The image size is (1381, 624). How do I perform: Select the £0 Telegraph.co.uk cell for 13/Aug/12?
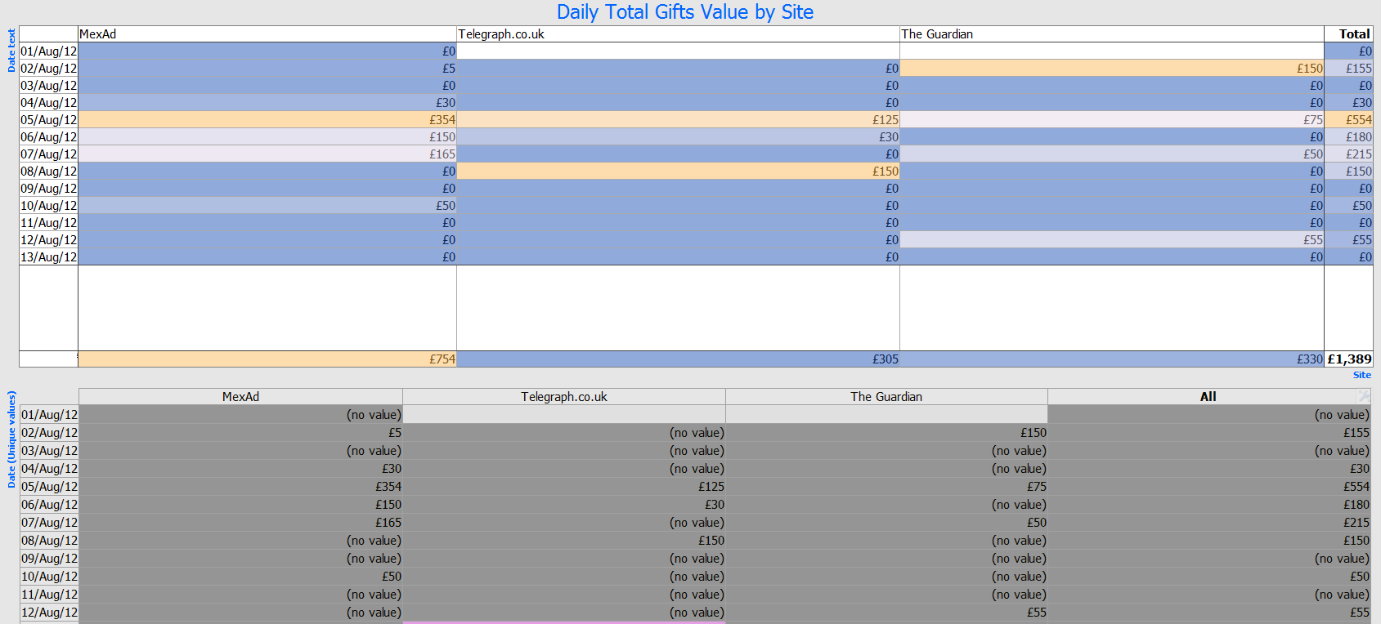(678, 257)
